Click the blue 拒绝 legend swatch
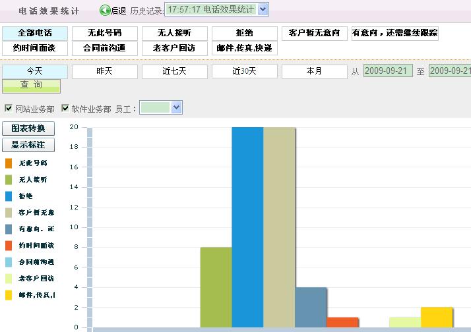 tap(9, 196)
